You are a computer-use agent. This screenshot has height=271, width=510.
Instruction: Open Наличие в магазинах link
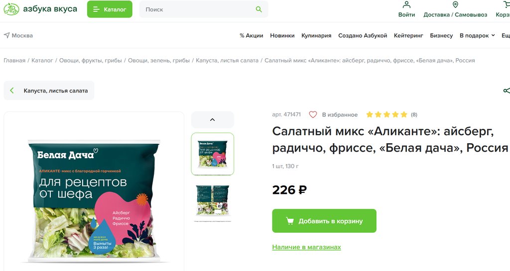pyautogui.click(x=306, y=247)
